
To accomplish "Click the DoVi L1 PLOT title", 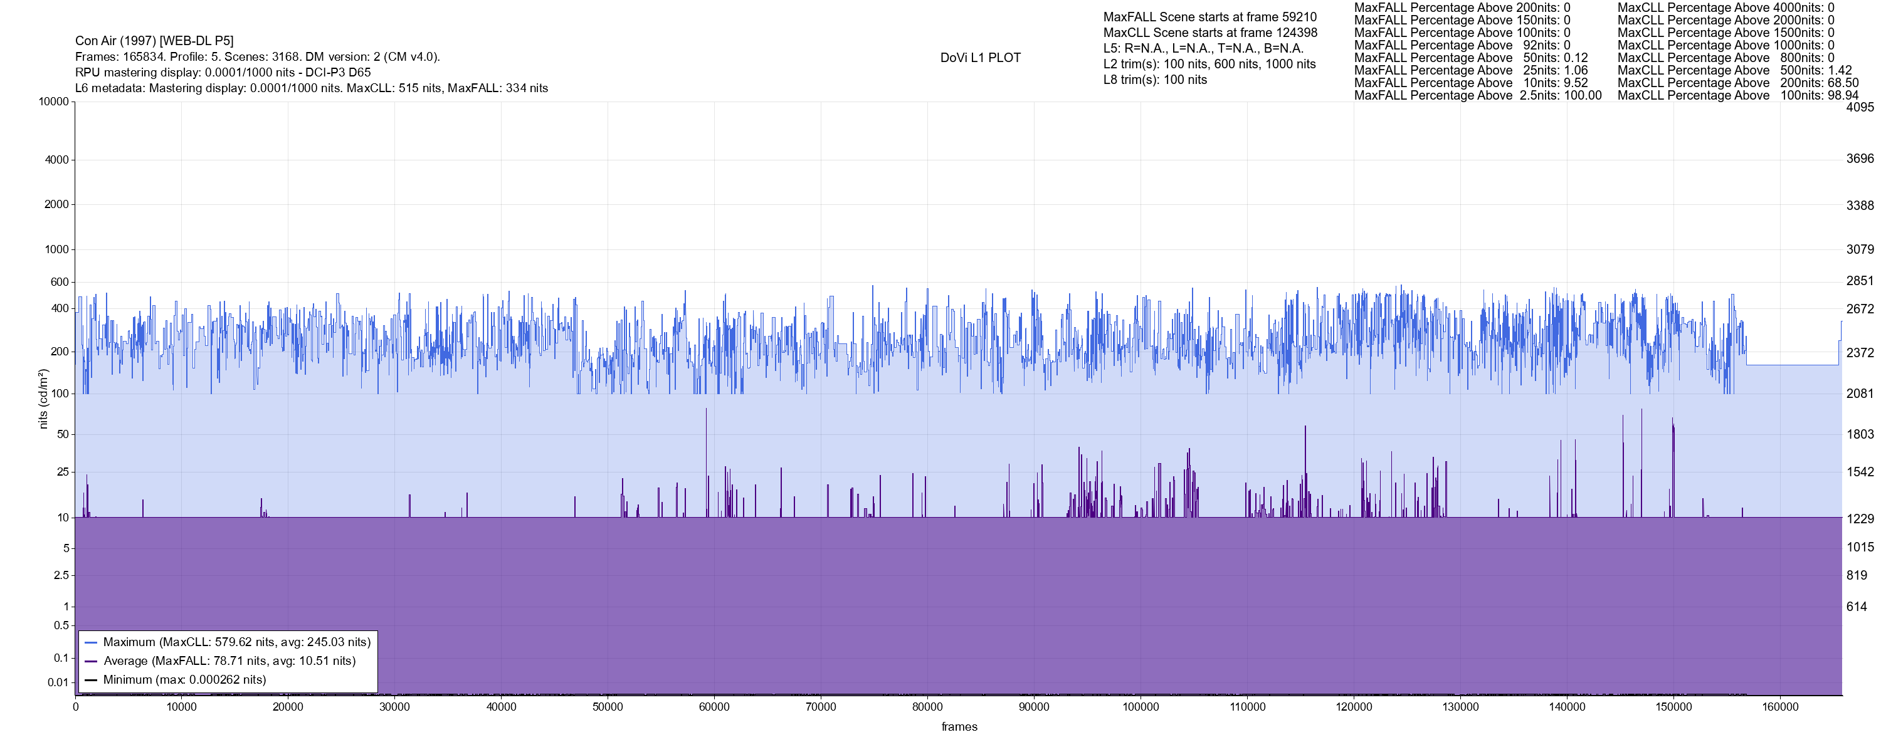I will [x=980, y=58].
